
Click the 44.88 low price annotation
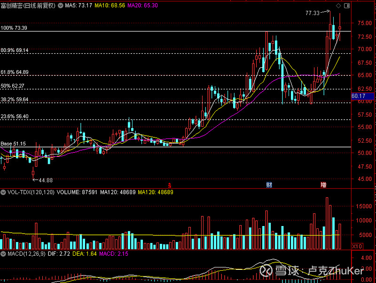coord(46,180)
